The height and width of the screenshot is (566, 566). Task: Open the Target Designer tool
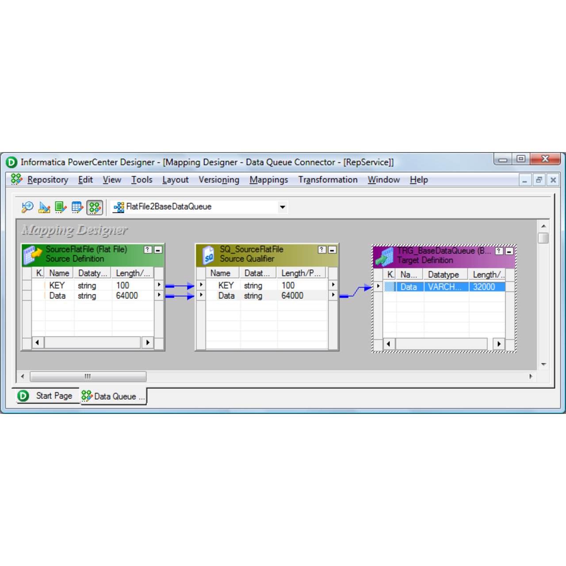pos(44,207)
